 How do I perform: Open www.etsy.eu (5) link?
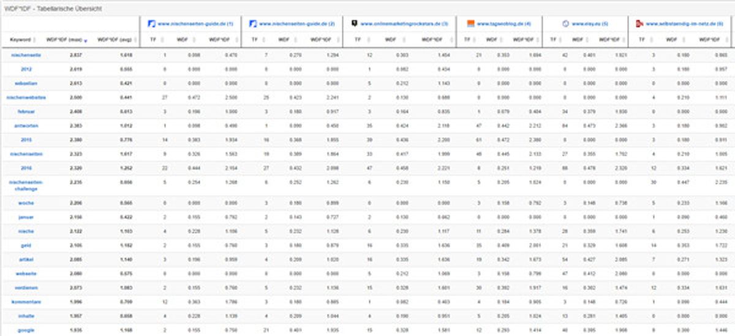pos(590,23)
